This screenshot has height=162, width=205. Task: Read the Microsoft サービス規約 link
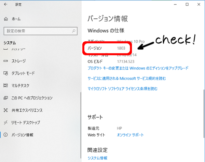click(127, 79)
